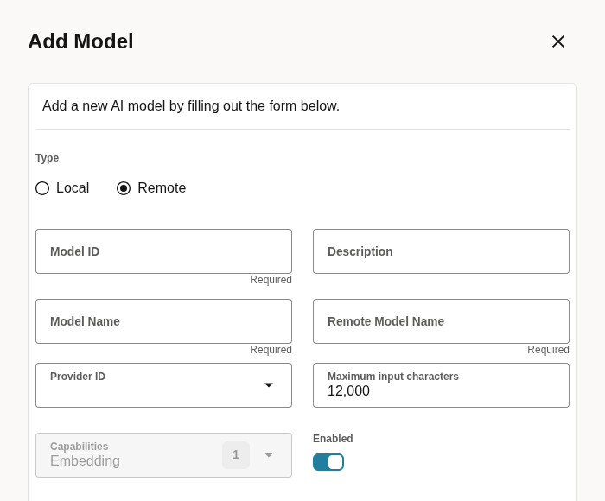Image resolution: width=605 pixels, height=501 pixels.
Task: Click the form instruction text
Action: tap(191, 105)
